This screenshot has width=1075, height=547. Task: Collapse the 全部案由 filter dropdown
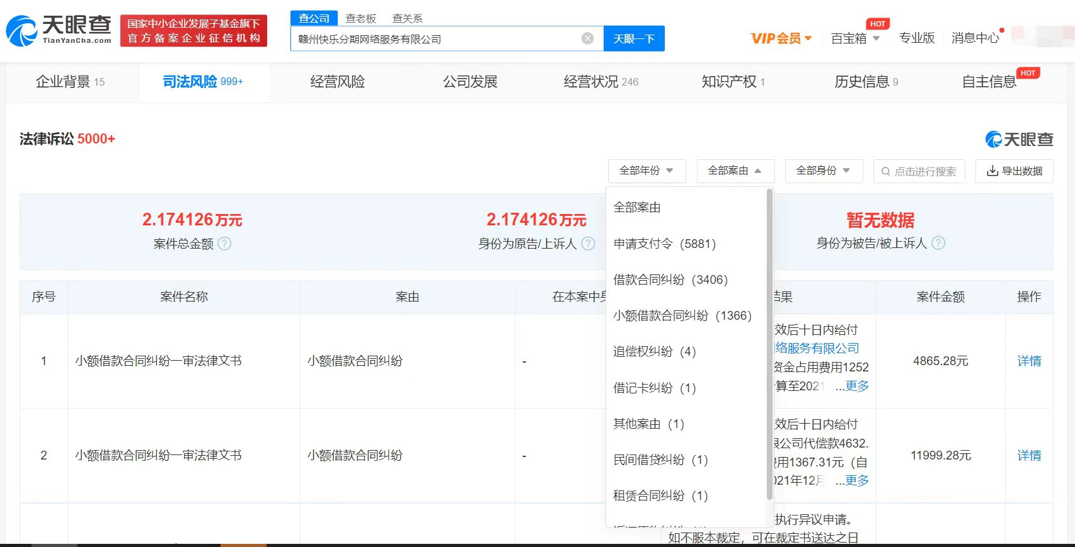pyautogui.click(x=735, y=171)
